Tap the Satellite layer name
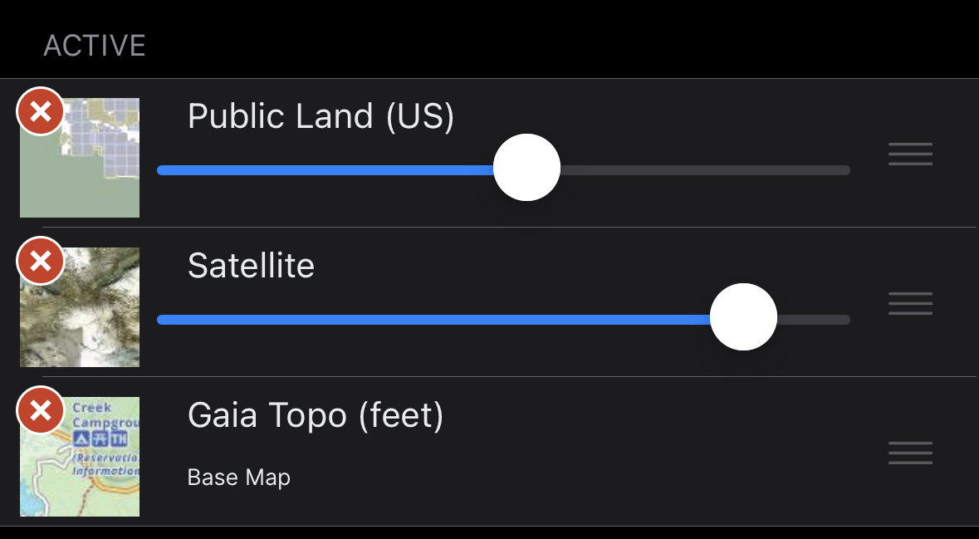The height and width of the screenshot is (539, 979). [x=251, y=266]
